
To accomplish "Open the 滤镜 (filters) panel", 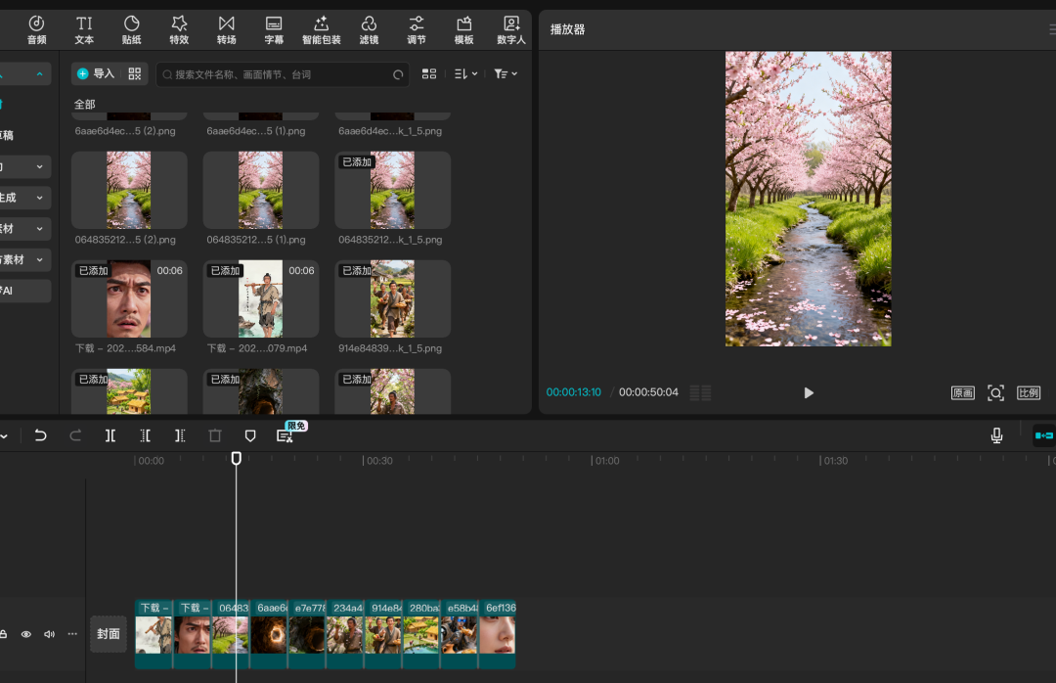I will (x=369, y=29).
